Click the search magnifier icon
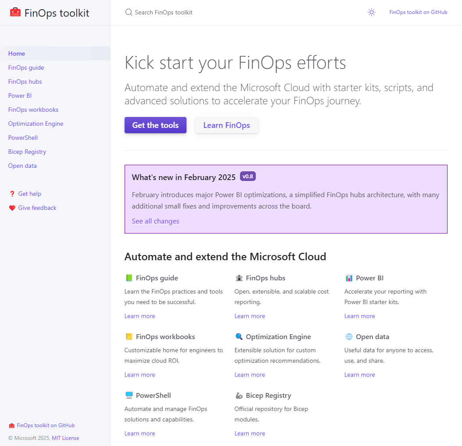This screenshot has height=446, width=462. (x=129, y=12)
